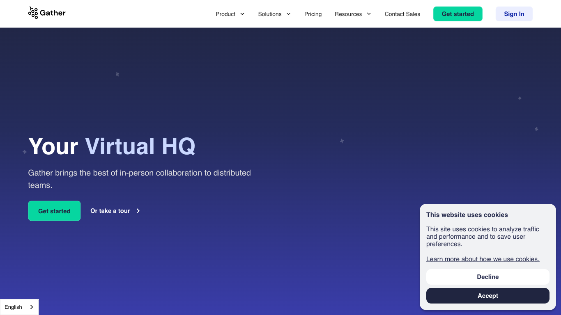Go to the Pricing page
This screenshot has width=561, height=315.
pos(313,14)
